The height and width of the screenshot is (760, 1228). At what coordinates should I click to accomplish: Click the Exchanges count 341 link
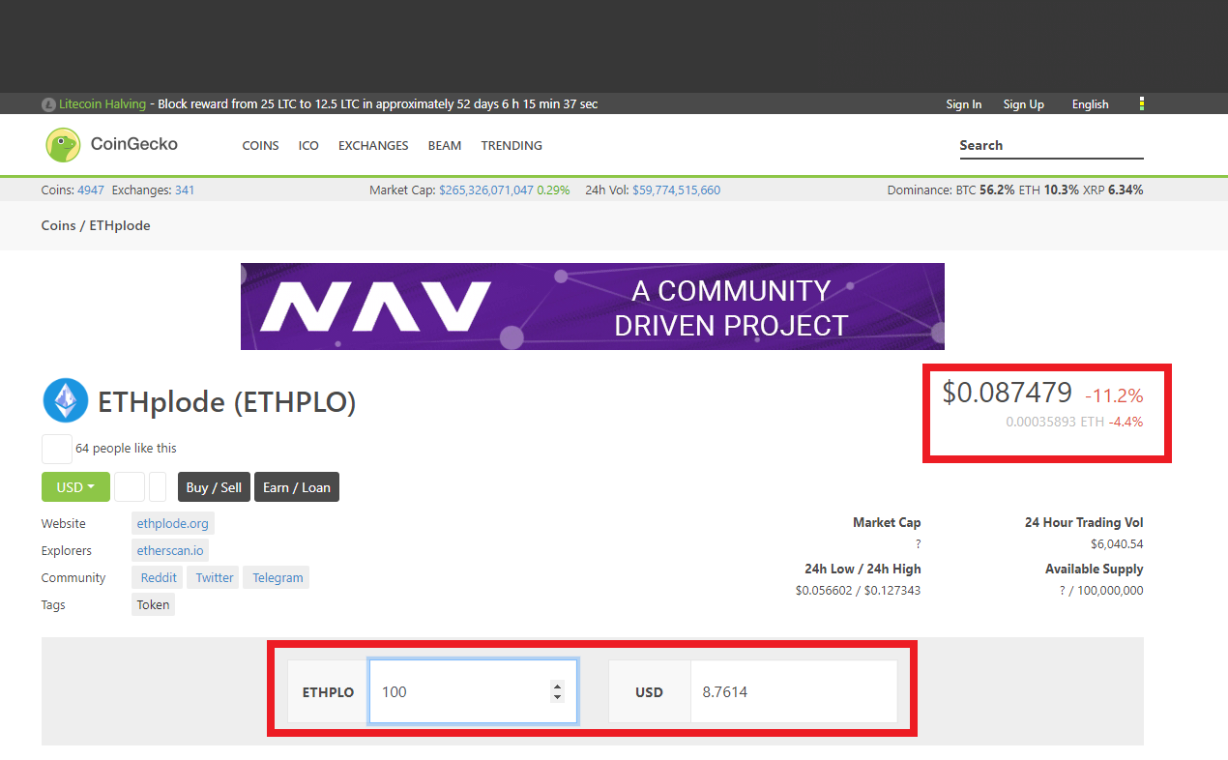(185, 190)
